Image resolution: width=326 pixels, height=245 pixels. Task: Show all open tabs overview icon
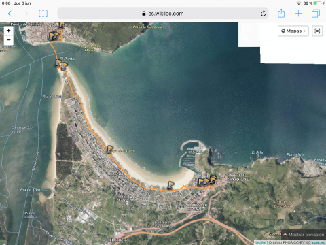coord(316,14)
